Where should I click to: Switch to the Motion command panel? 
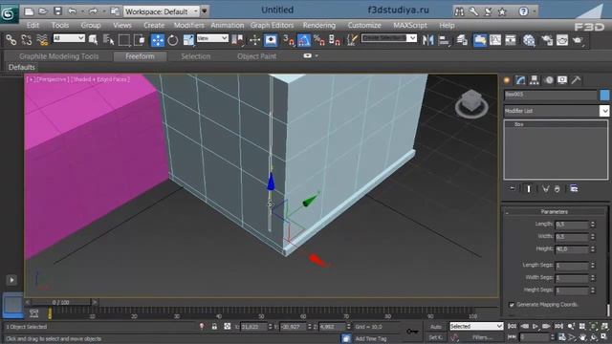pyautogui.click(x=549, y=80)
